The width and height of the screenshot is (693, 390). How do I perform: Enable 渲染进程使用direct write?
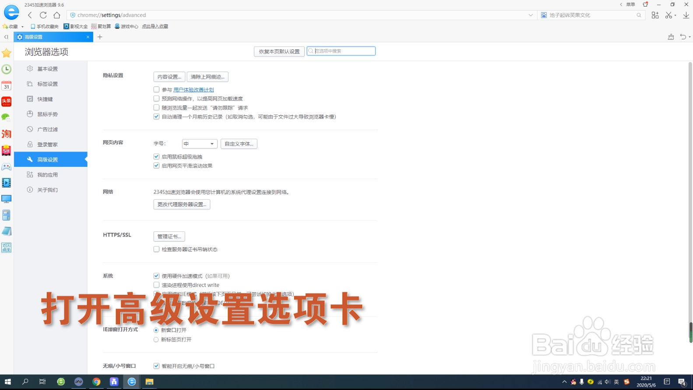tap(156, 285)
